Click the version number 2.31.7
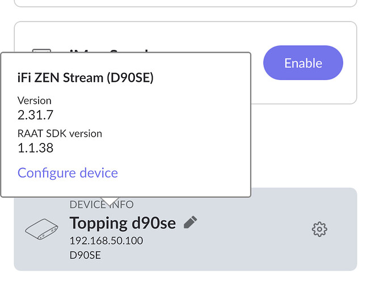371x283 pixels. (36, 115)
